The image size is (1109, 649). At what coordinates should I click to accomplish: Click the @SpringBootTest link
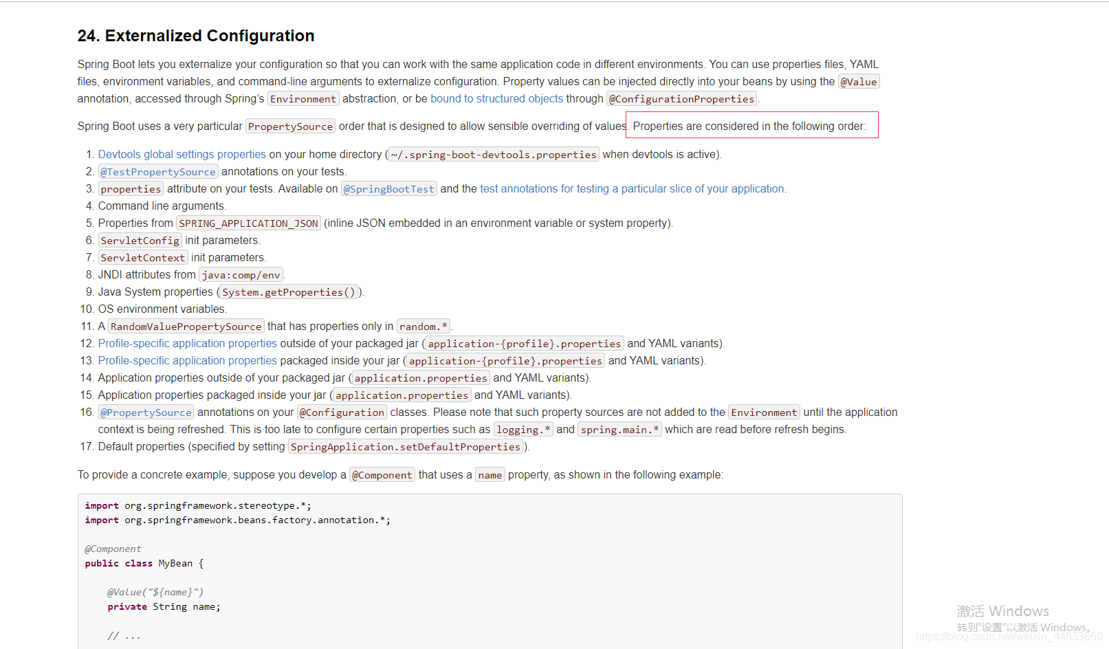pyautogui.click(x=389, y=189)
